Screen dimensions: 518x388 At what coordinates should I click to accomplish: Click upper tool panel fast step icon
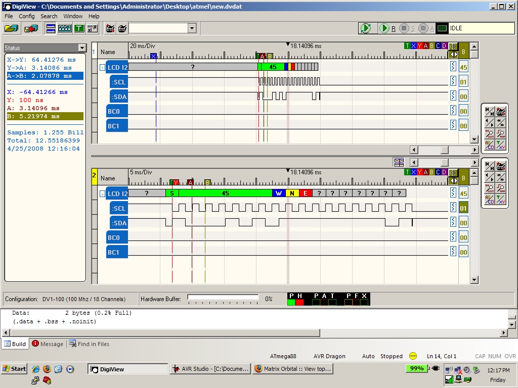point(501,123)
